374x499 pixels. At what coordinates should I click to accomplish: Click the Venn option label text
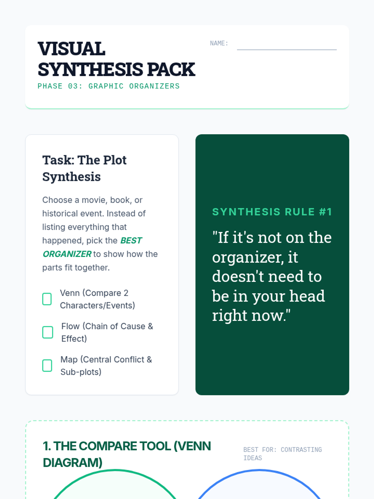pyautogui.click(x=98, y=299)
